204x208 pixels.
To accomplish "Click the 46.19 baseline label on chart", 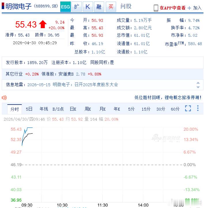I will [x=16, y=165].
